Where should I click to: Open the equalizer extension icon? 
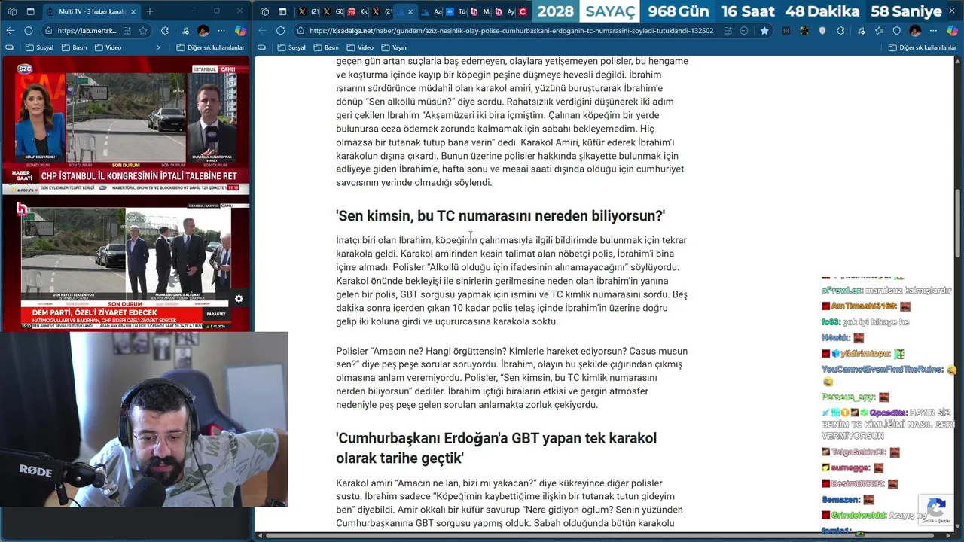(786, 30)
